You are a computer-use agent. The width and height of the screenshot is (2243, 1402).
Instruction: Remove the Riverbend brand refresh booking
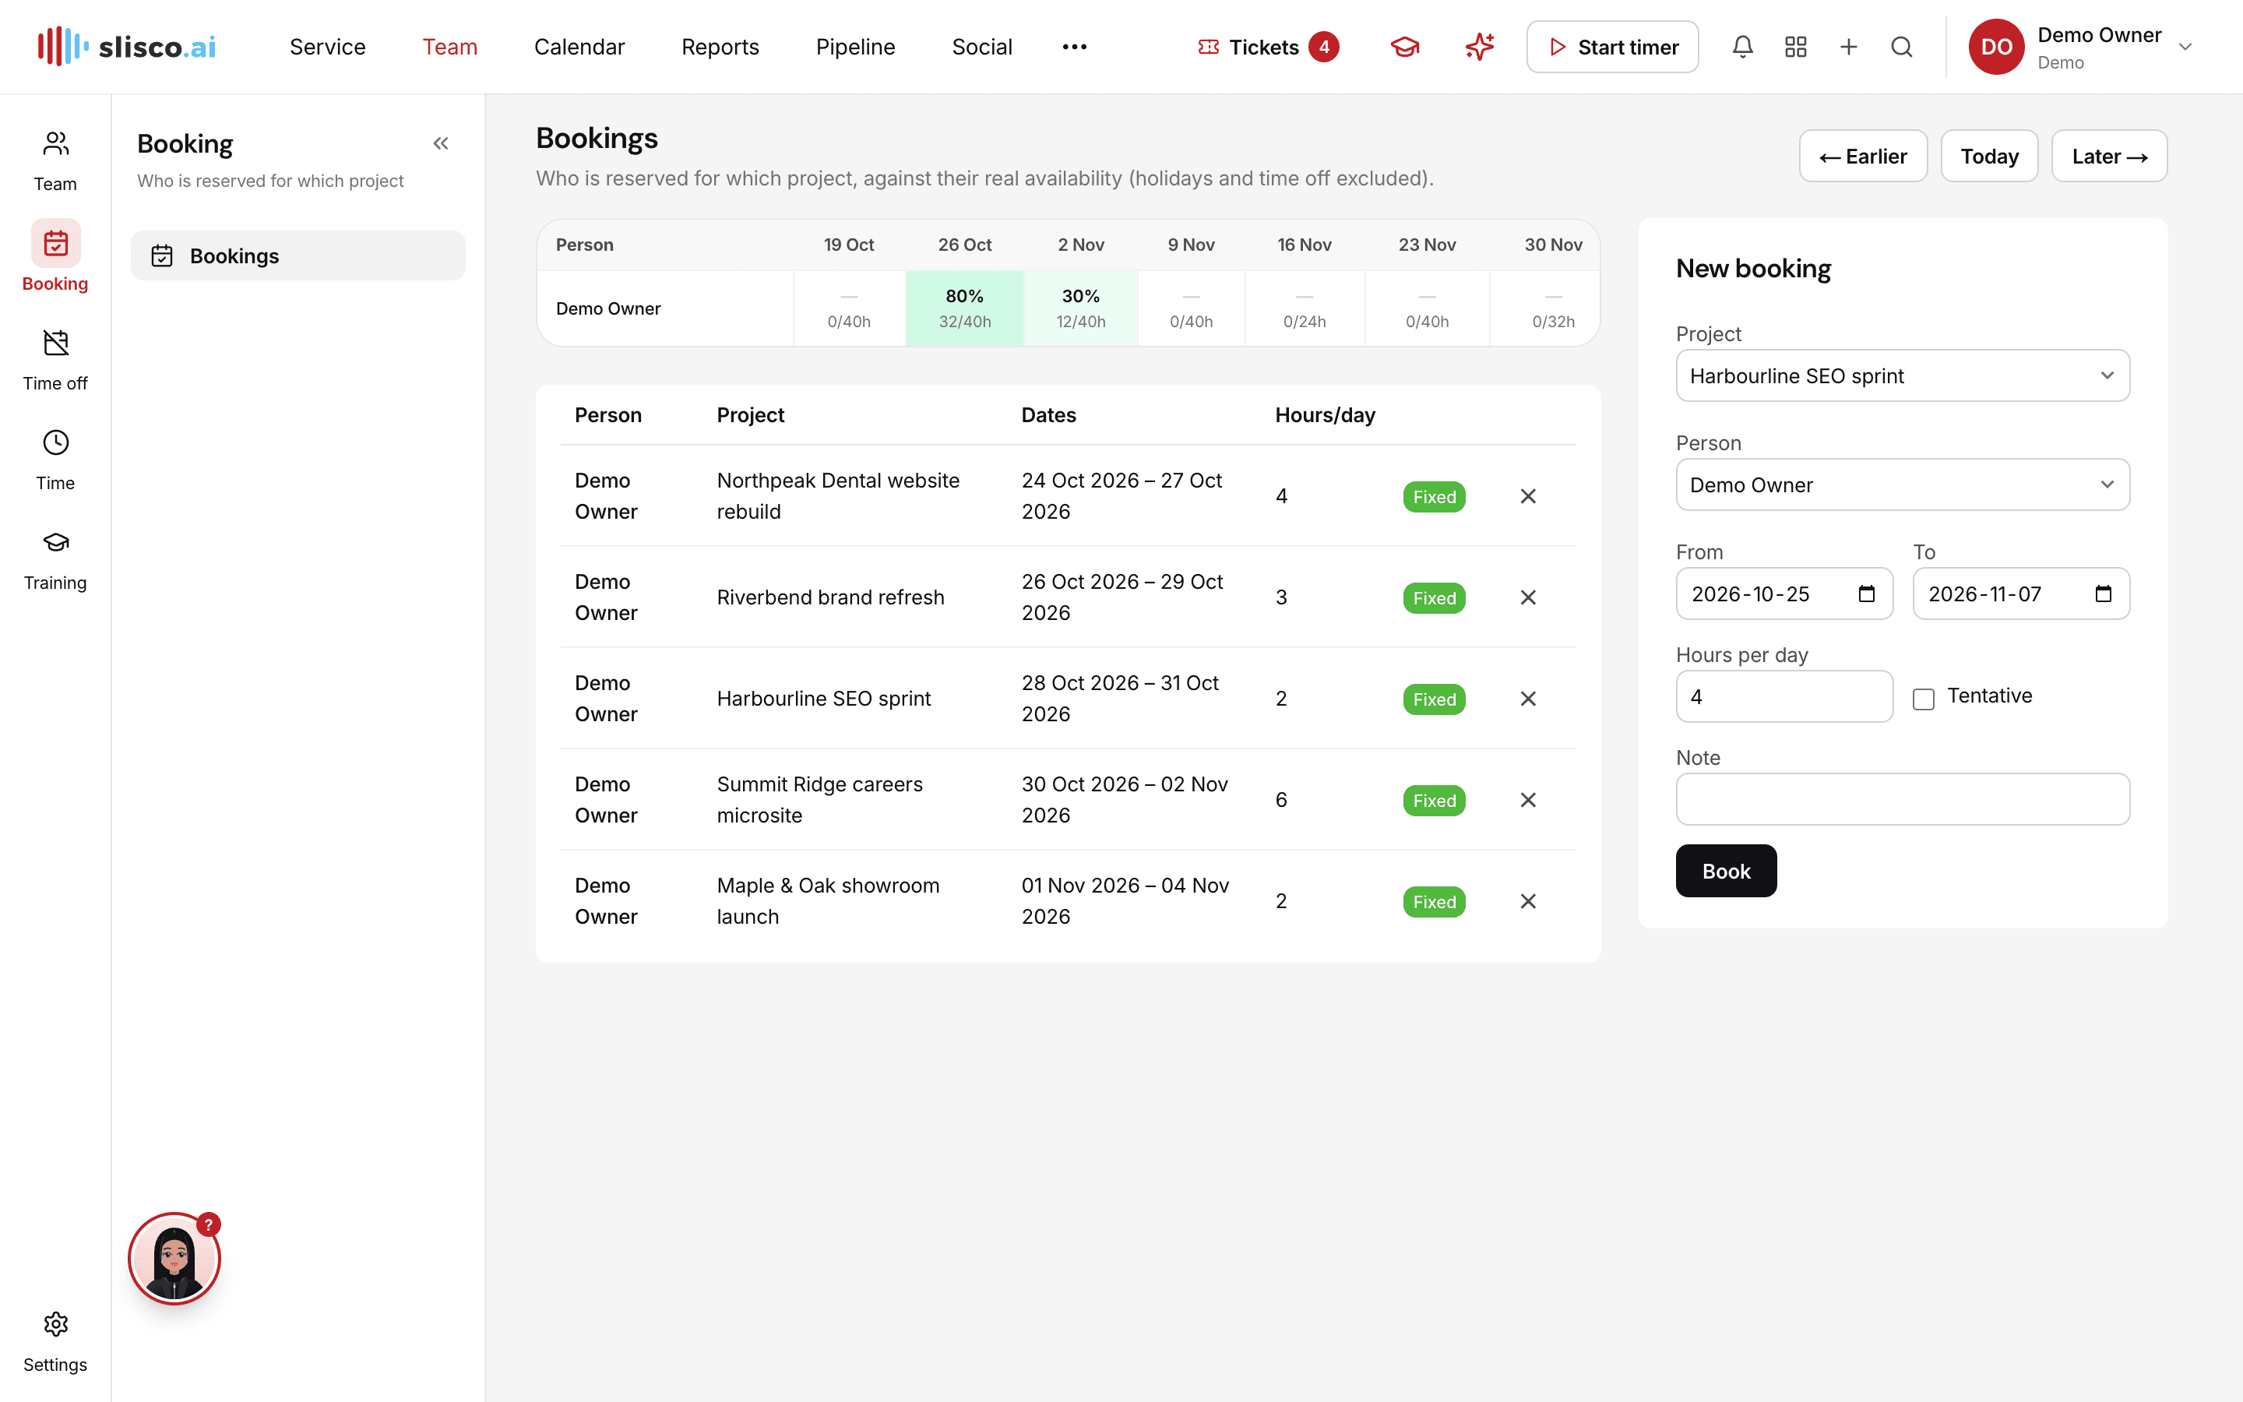[x=1528, y=597]
